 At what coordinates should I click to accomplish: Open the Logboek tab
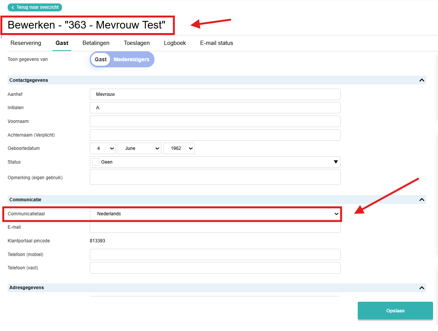point(175,43)
